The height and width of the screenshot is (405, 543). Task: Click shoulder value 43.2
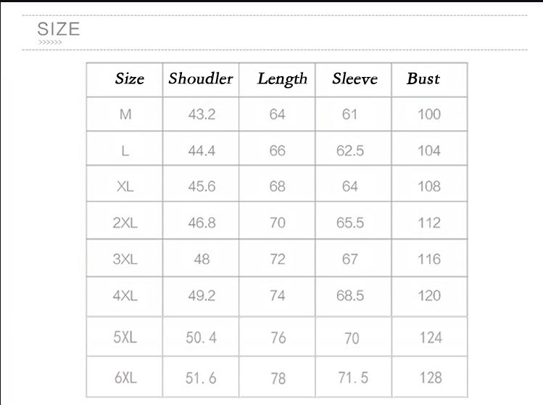[x=202, y=114]
